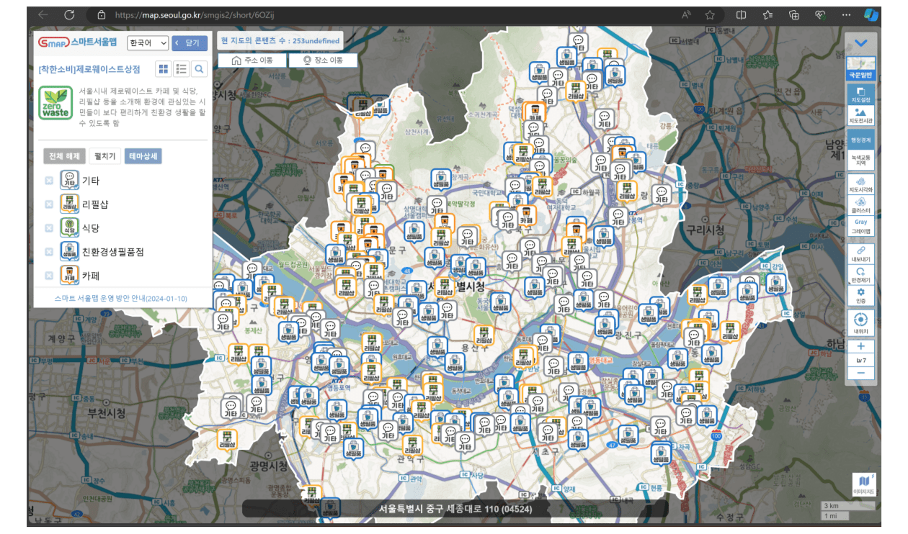
Task: Open 지도설정 map settings
Action: pyautogui.click(x=860, y=94)
